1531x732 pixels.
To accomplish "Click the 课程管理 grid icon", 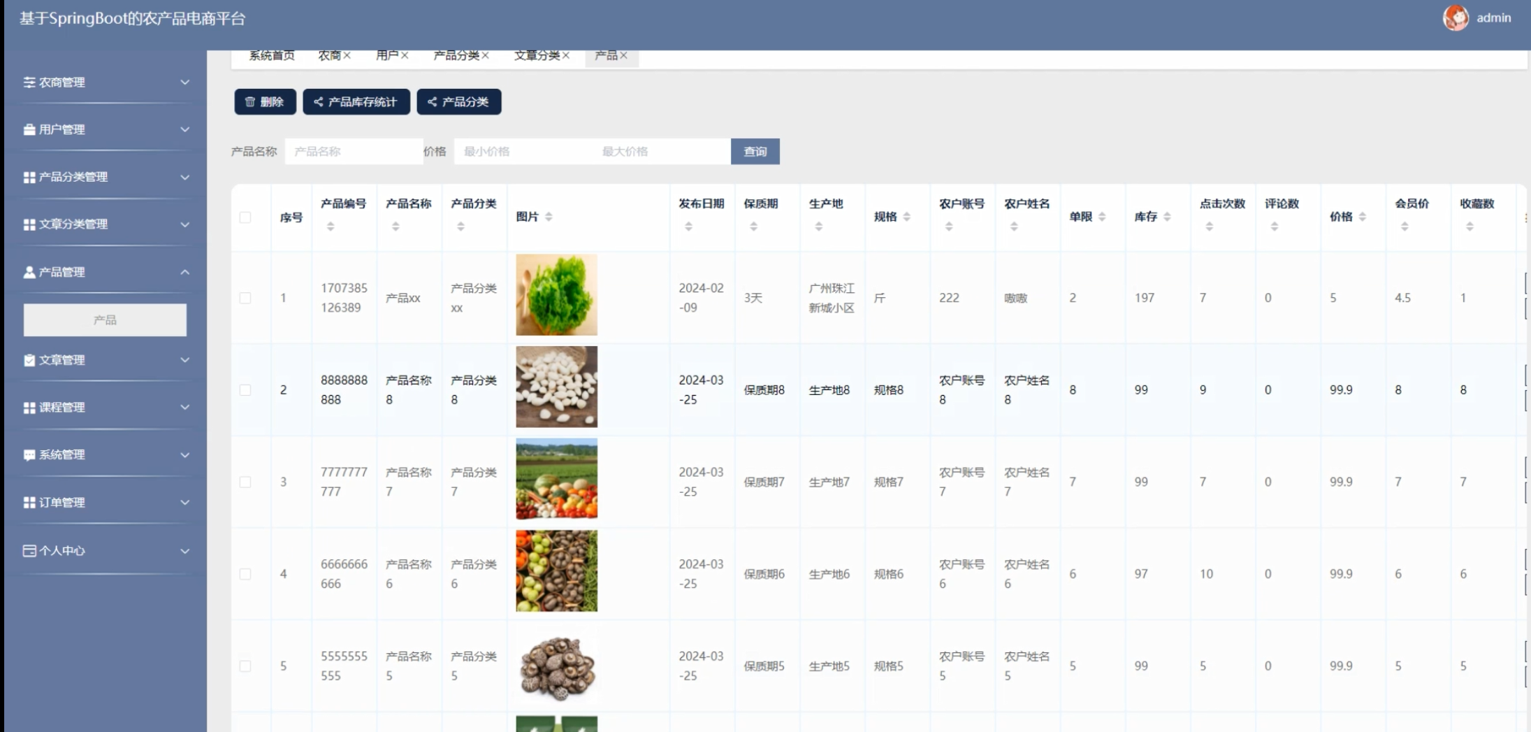I will [29, 408].
